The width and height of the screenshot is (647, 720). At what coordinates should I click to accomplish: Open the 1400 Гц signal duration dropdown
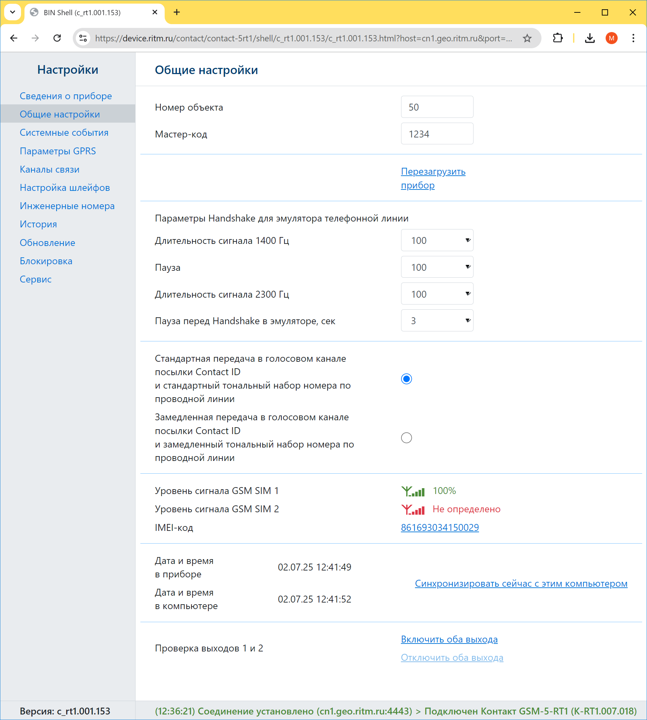[x=437, y=240]
